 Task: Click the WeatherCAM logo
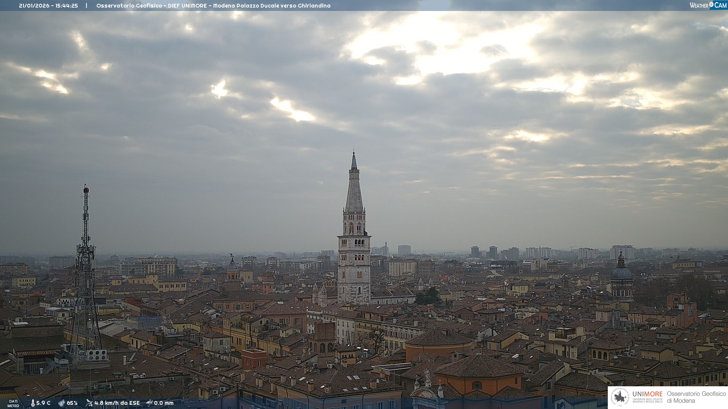[x=708, y=5]
